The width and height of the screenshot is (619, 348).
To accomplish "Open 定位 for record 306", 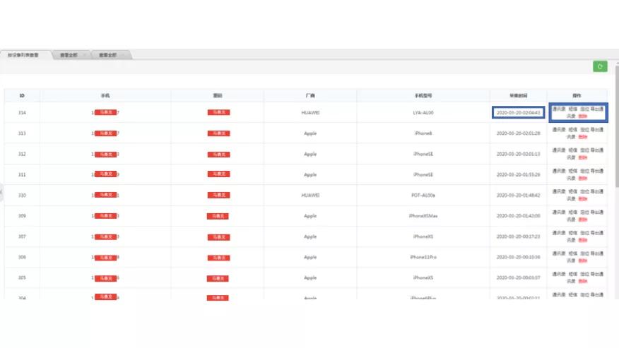I will [x=584, y=253].
